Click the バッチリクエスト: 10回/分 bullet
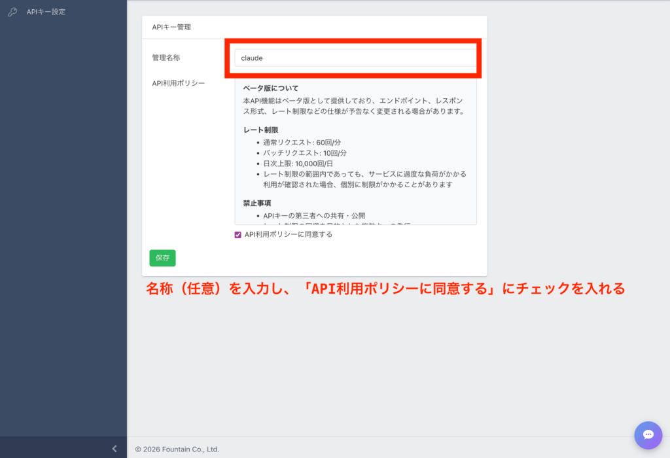670x458 pixels. tap(305, 153)
